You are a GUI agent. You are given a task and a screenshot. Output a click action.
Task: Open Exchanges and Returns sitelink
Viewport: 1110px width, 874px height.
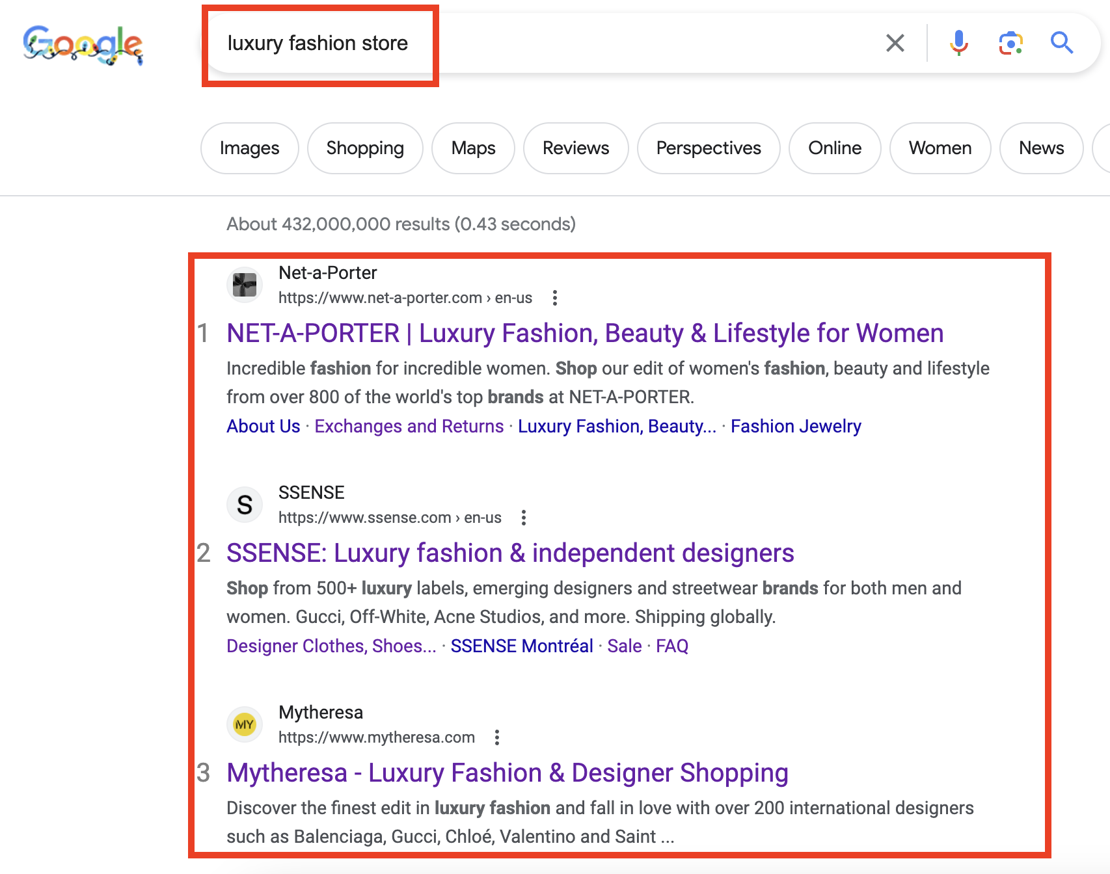pos(409,426)
